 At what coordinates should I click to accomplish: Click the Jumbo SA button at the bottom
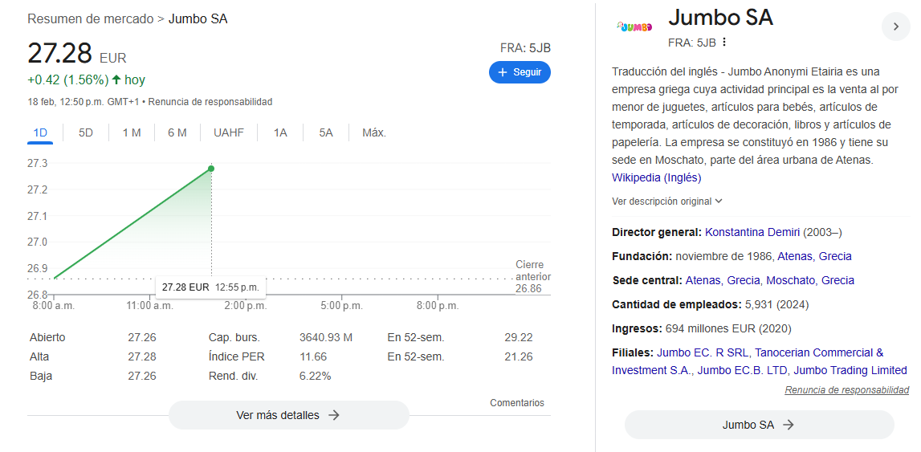tap(759, 425)
